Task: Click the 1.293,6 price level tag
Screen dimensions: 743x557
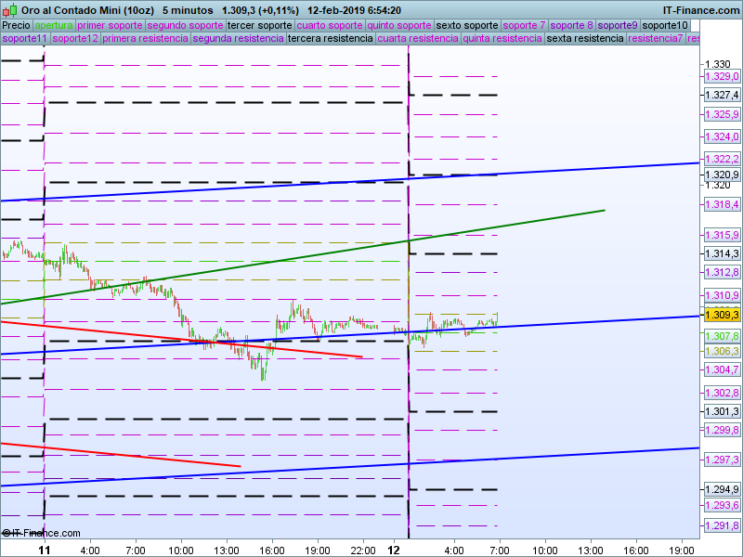Action: [x=722, y=505]
